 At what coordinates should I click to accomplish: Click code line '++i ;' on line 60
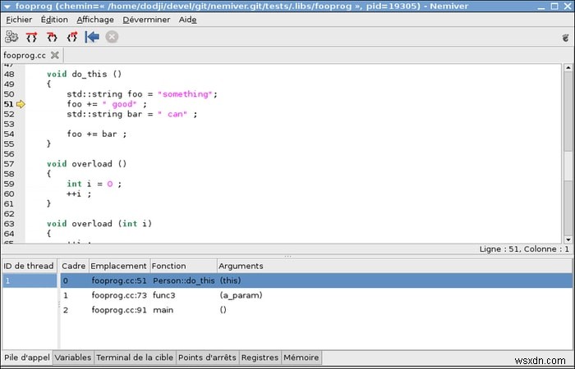coord(79,194)
